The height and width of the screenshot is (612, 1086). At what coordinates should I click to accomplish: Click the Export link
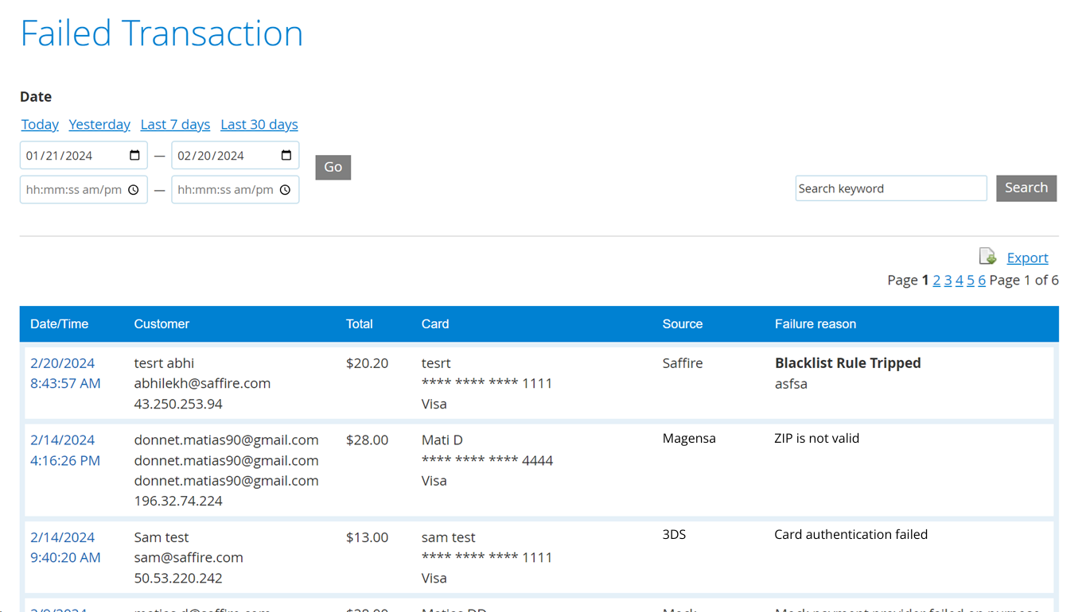coord(1027,258)
